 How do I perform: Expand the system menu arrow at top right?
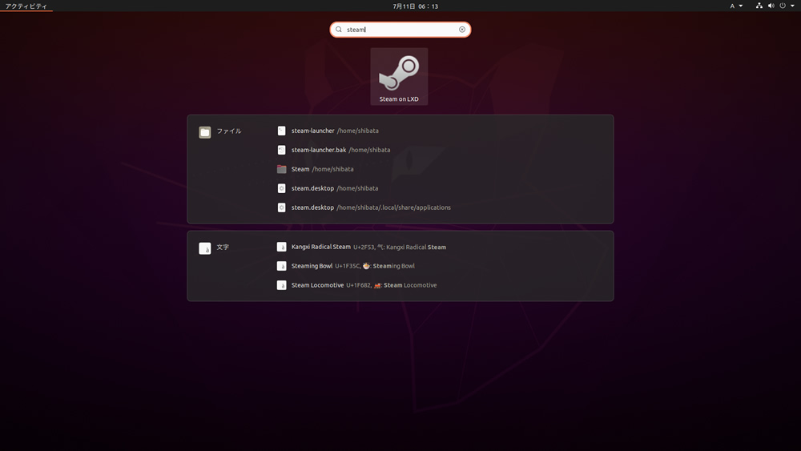pyautogui.click(x=793, y=6)
